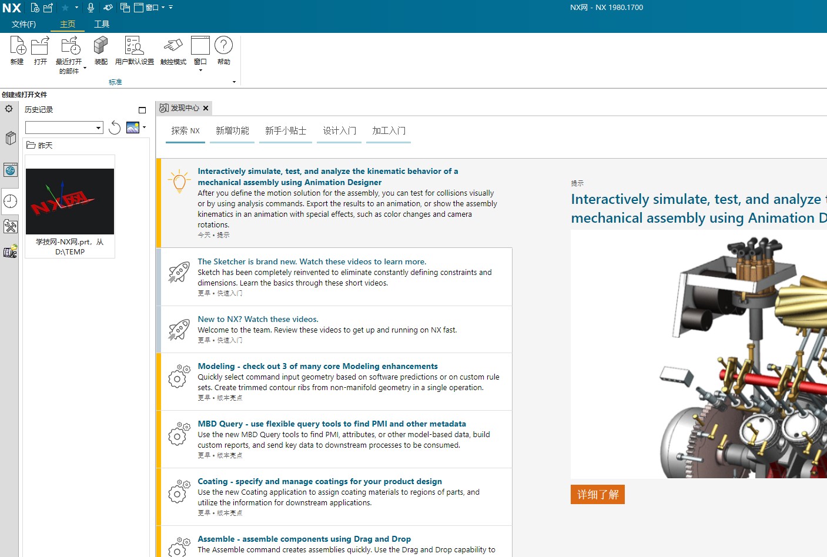This screenshot has height=557, width=827.
Task: Open the Animation Designer kinematic behavior article link
Action: pos(328,177)
